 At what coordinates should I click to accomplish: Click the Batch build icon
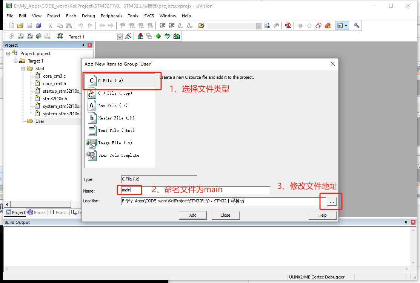pyautogui.click(x=38, y=36)
